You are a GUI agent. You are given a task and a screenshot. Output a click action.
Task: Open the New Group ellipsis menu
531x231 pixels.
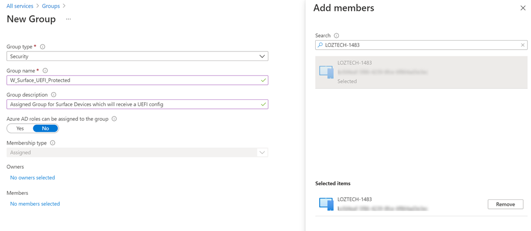(x=68, y=19)
